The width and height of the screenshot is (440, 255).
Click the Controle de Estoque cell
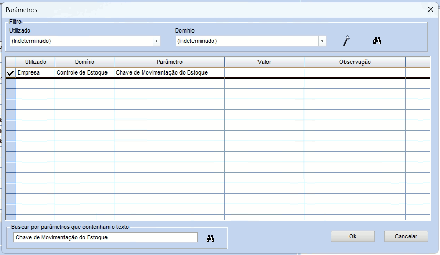[x=84, y=73]
